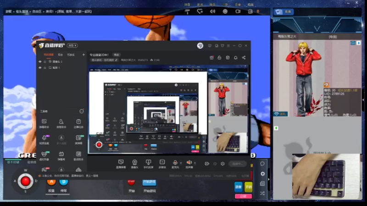Add a screen capture source from bottom bar
The image size is (367, 206).
(x=121, y=164)
